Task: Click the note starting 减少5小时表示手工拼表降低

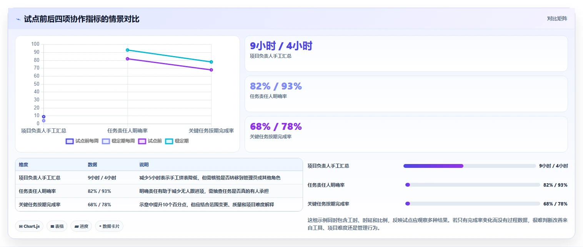Action: [x=210, y=178]
